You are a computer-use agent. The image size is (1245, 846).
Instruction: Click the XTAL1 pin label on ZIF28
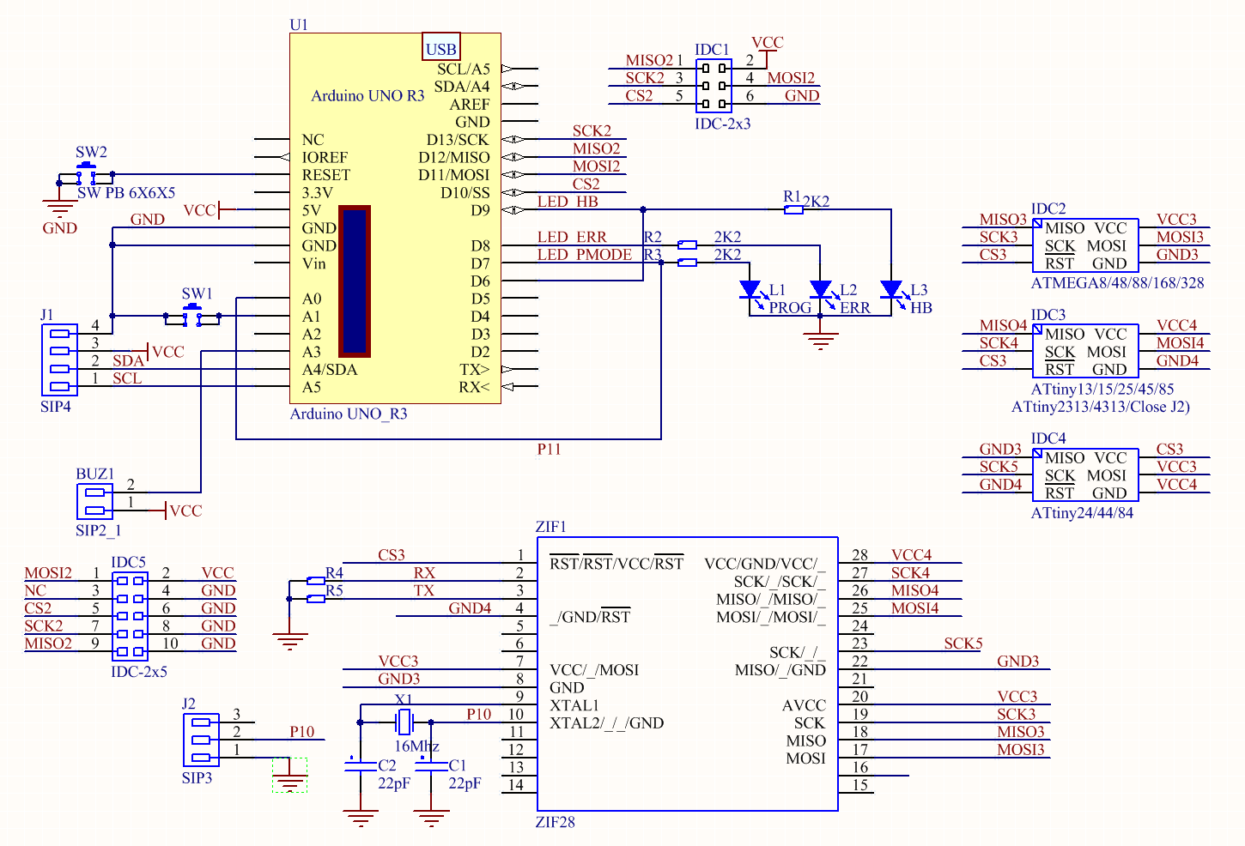(x=574, y=705)
